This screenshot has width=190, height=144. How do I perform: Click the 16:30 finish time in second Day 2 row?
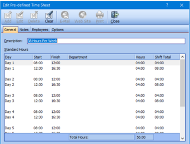pyautogui.click(x=56, y=85)
